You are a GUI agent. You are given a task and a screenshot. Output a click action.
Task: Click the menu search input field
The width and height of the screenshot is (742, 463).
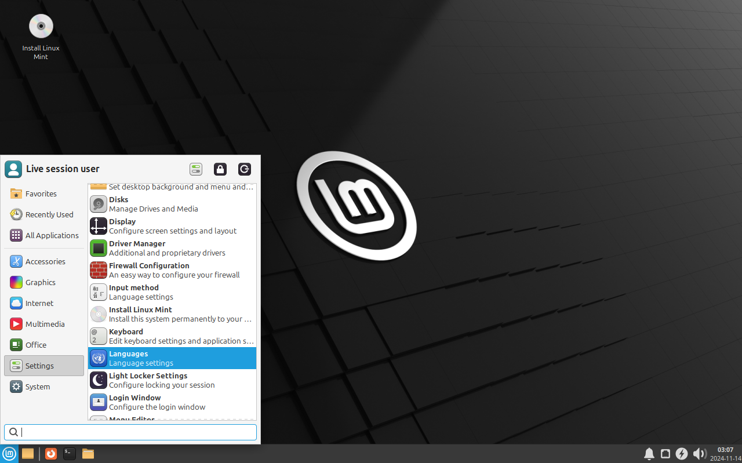click(130, 432)
